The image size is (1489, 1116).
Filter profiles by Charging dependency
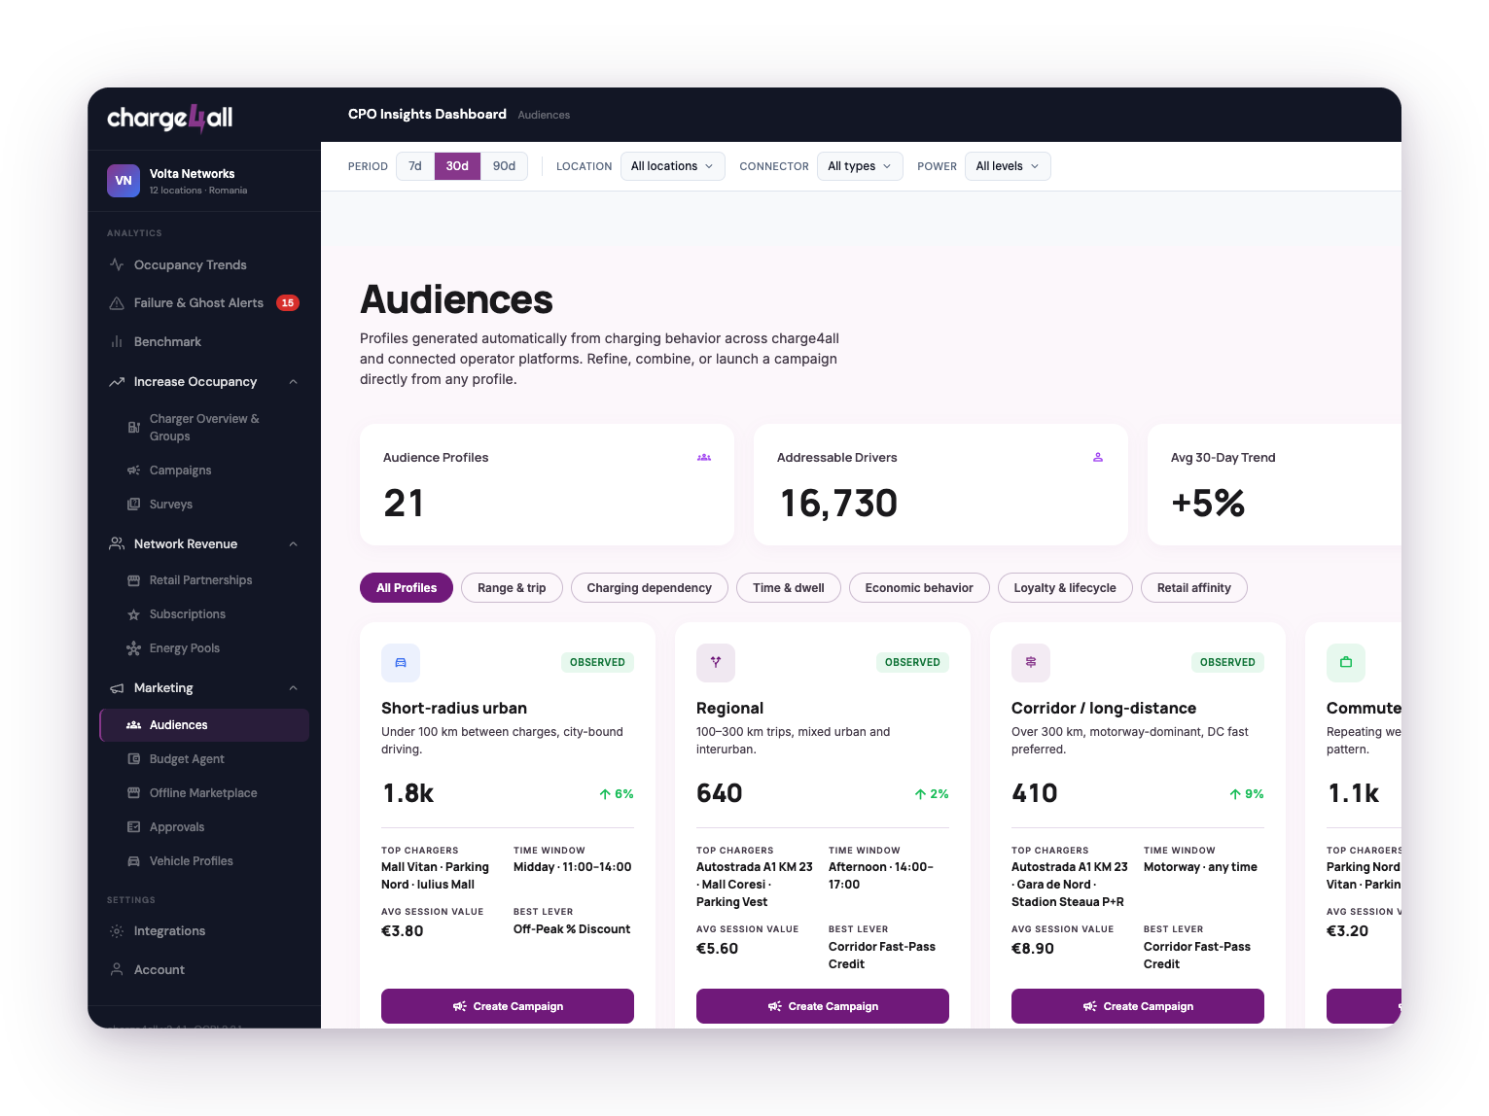(650, 588)
